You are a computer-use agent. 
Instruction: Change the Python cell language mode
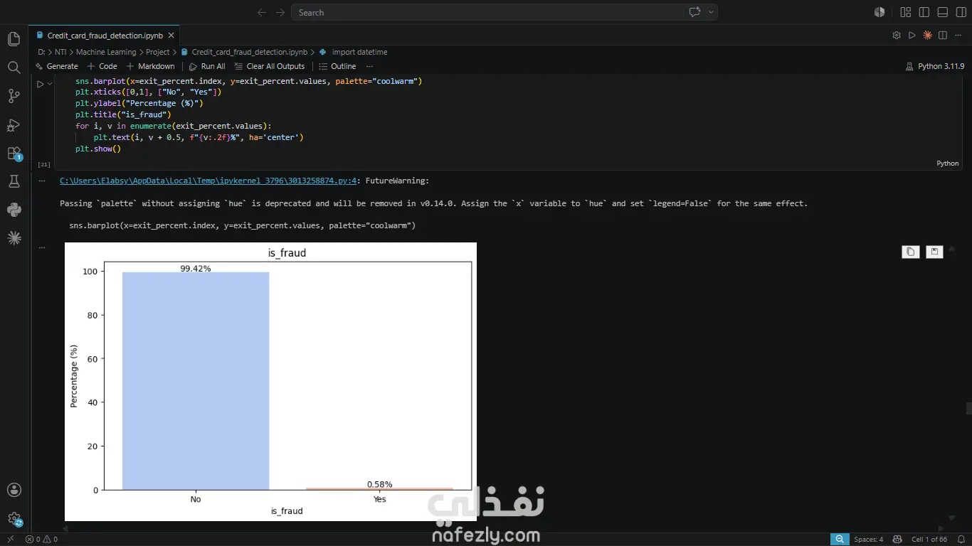click(x=947, y=163)
